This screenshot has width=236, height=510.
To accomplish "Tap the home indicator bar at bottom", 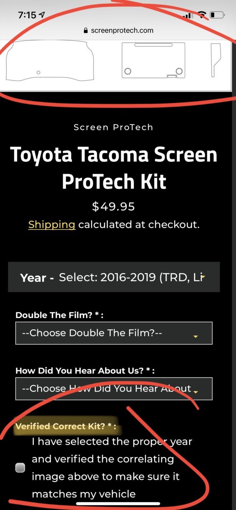I will click(118, 504).
